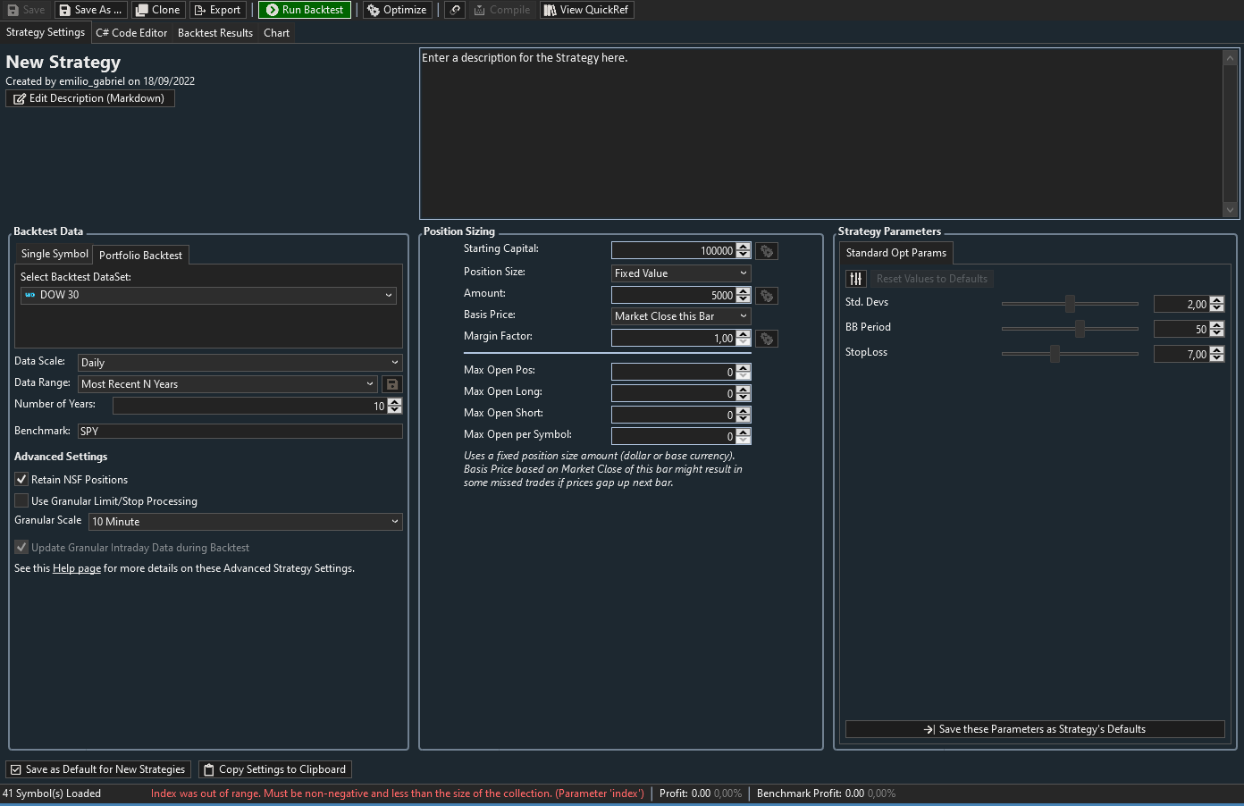Image resolution: width=1244 pixels, height=806 pixels.
Task: Run the backtest with the green button
Action: pos(305,10)
